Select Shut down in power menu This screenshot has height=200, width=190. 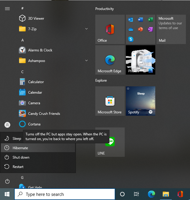(38, 157)
